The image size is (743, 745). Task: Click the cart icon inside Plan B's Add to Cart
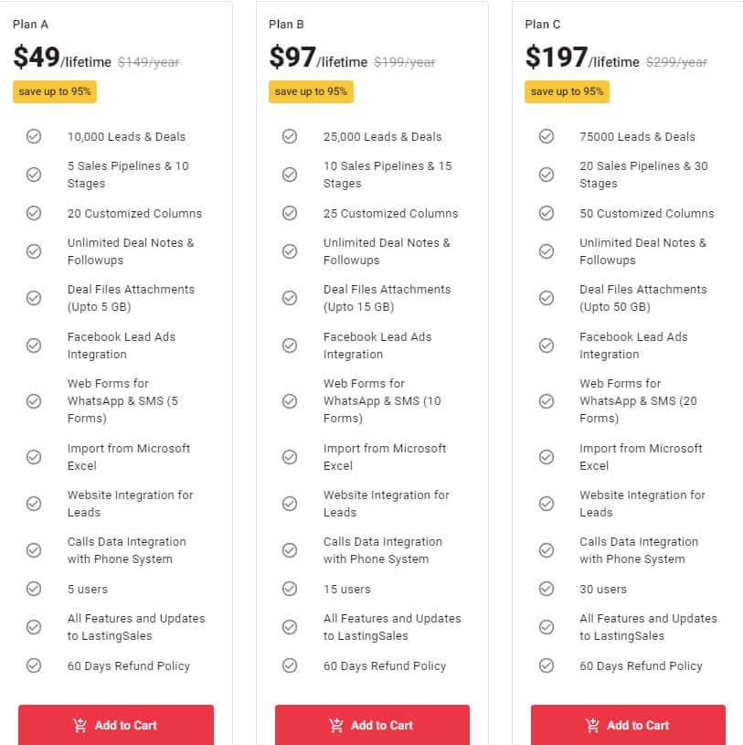click(x=334, y=725)
